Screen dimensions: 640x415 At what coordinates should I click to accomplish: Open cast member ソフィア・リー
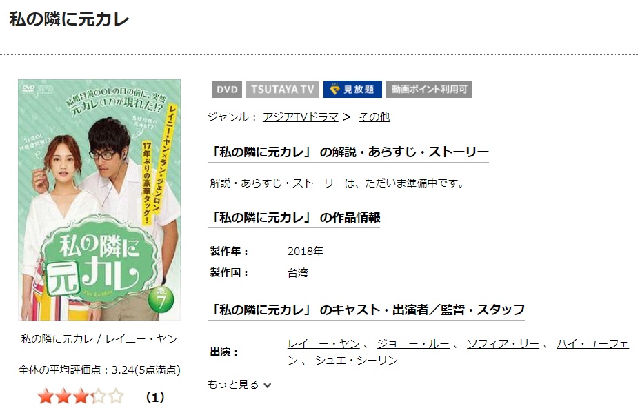click(503, 344)
